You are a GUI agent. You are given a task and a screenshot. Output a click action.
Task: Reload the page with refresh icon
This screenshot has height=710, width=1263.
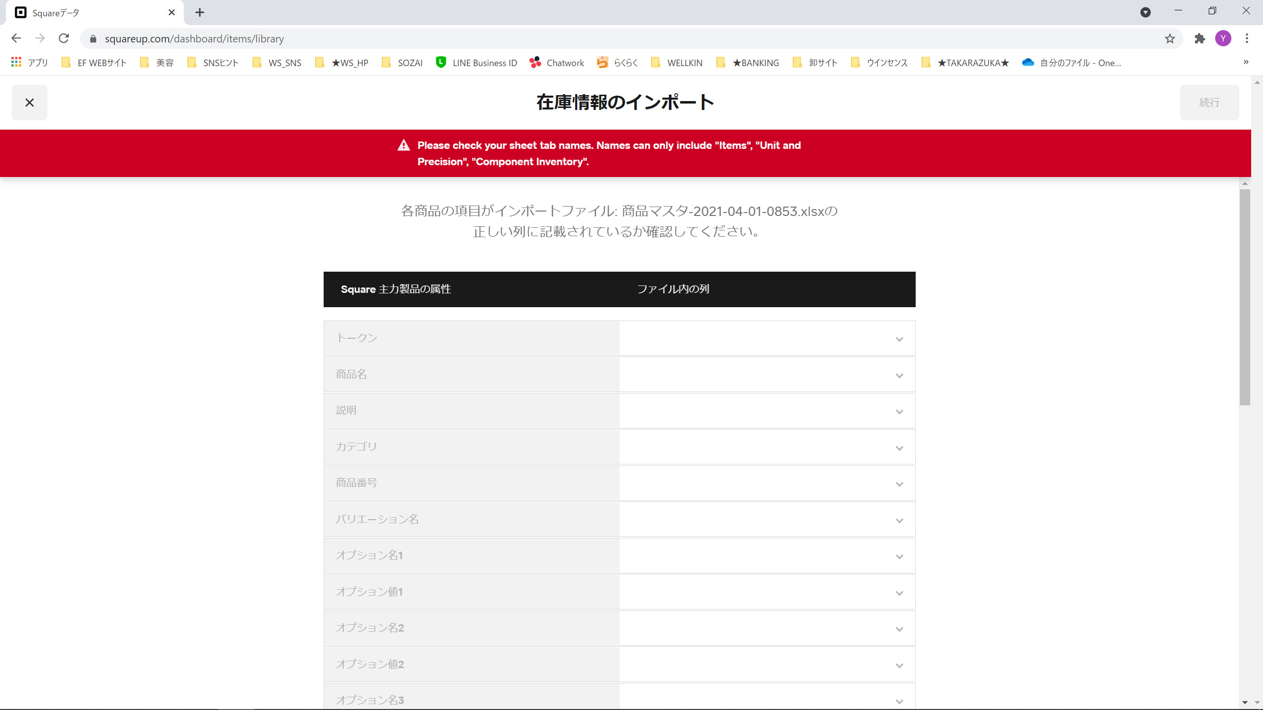pyautogui.click(x=64, y=38)
